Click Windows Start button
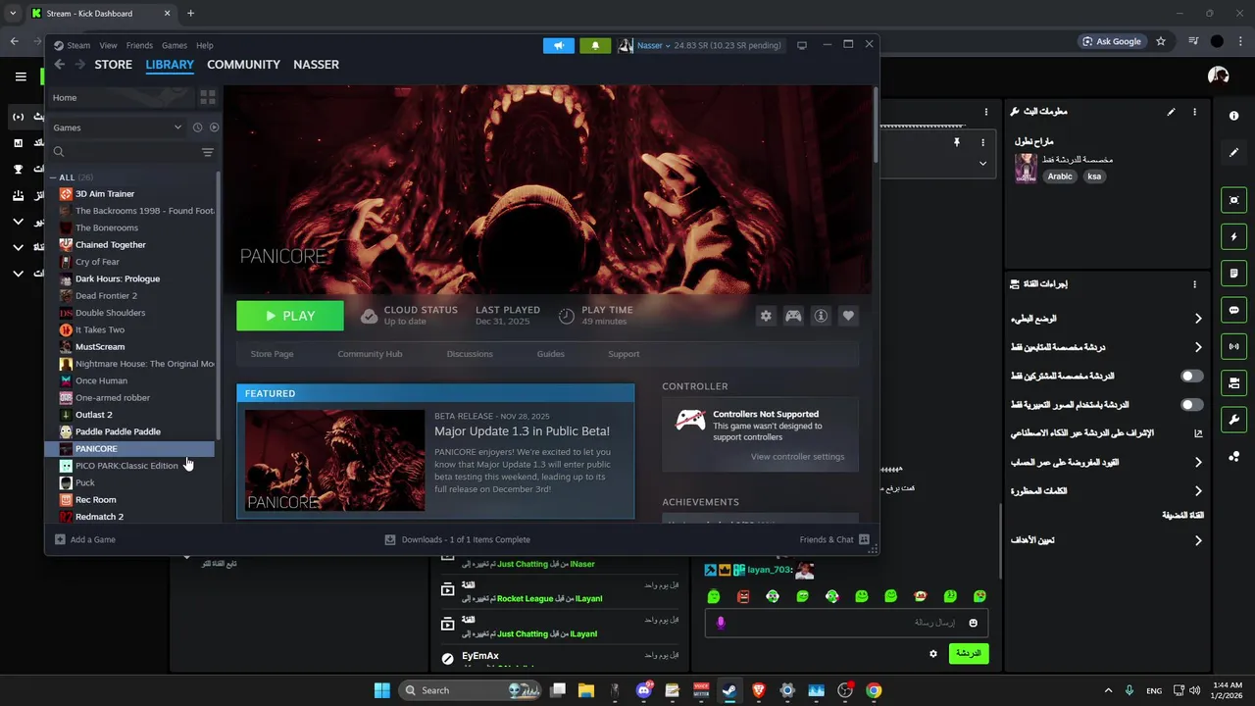This screenshot has height=706, width=1255. (381, 690)
